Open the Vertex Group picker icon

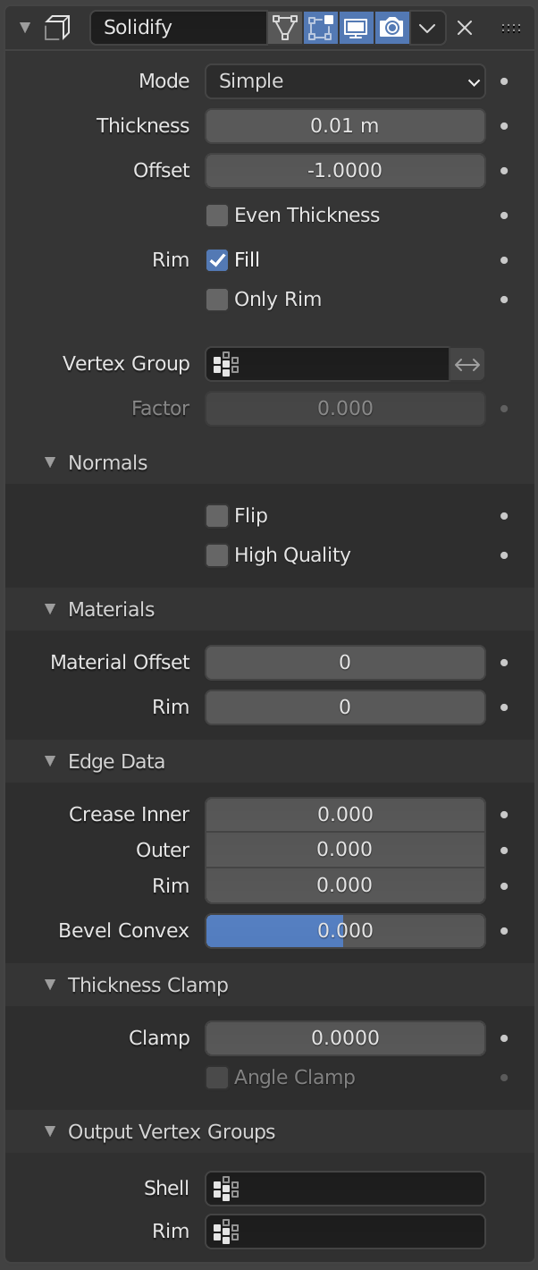tap(225, 364)
